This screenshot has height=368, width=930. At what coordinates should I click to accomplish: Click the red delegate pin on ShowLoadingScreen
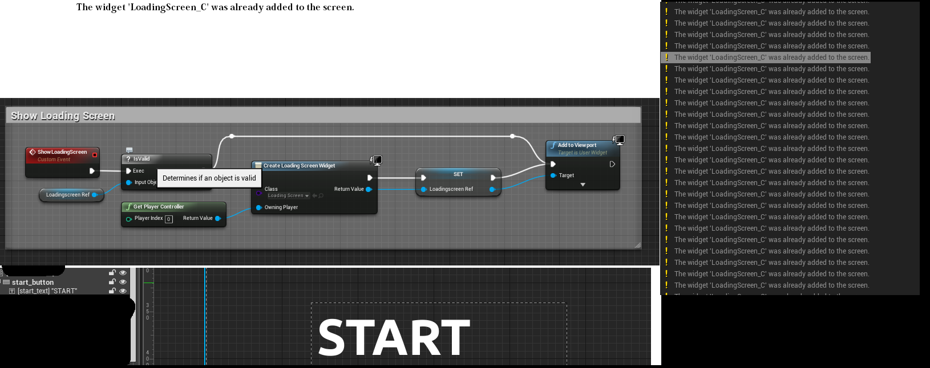click(x=95, y=154)
